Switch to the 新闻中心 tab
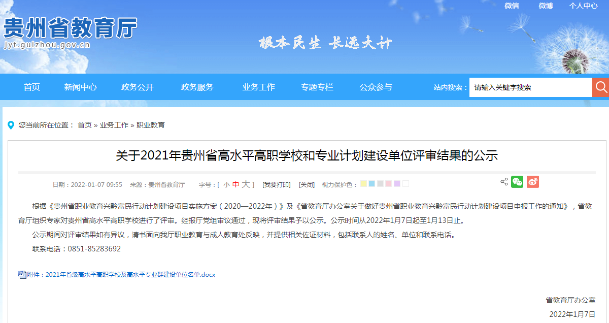The height and width of the screenshot is (323, 609). point(80,87)
